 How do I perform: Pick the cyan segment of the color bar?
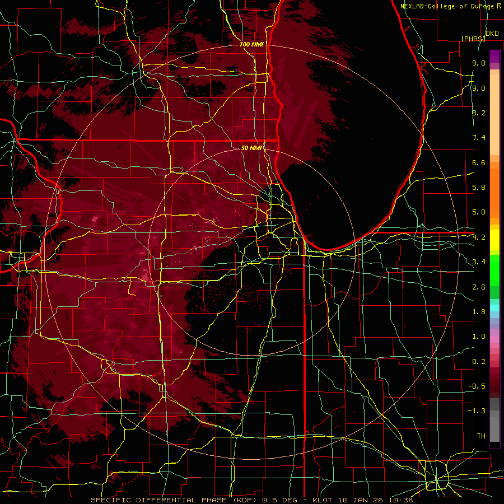[494, 308]
